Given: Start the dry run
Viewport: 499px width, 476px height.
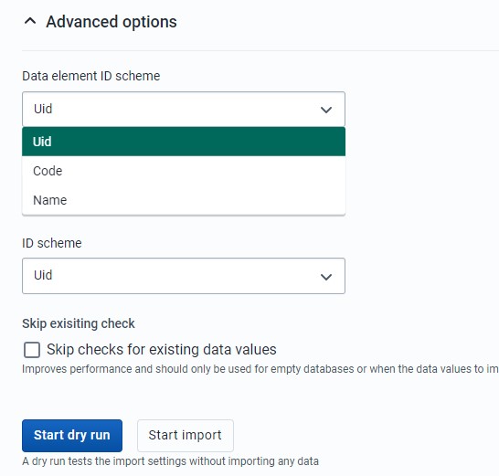Looking at the screenshot, I should [72, 435].
